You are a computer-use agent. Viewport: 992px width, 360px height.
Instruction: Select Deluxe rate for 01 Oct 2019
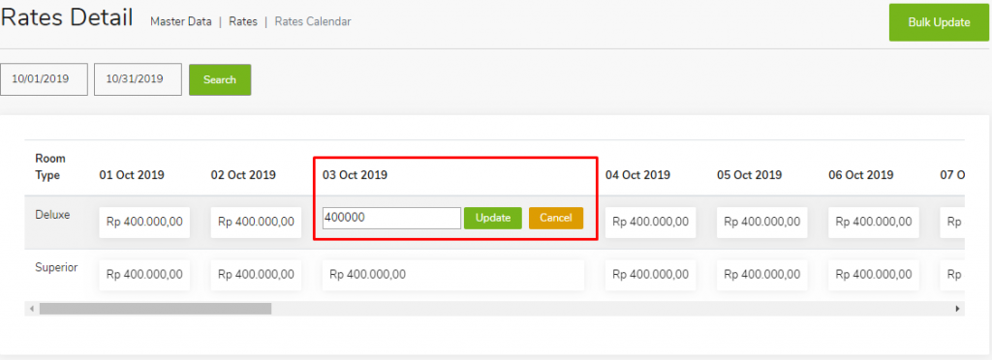[144, 222]
